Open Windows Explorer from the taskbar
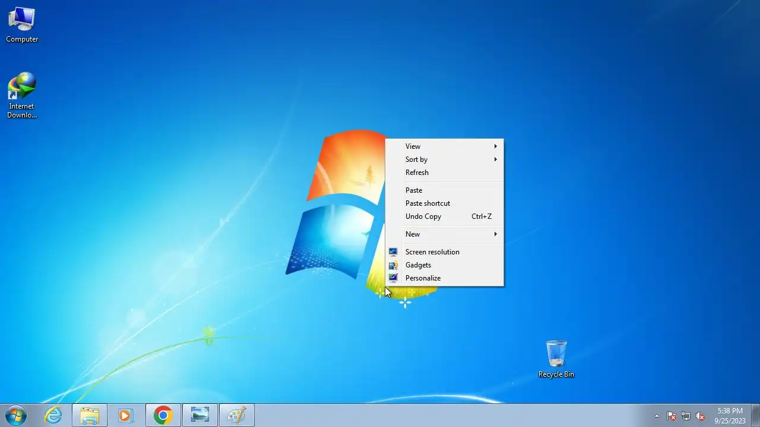The width and height of the screenshot is (760, 427). 90,416
